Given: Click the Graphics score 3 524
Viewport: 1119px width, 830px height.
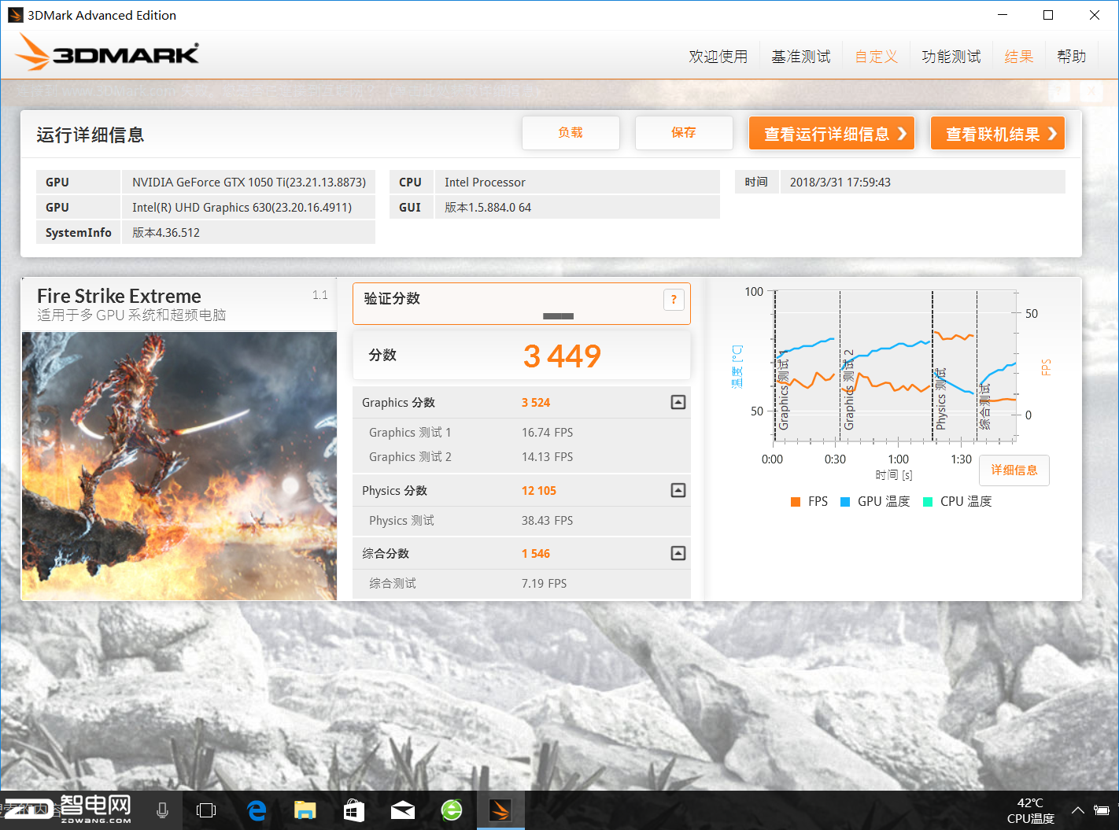Looking at the screenshot, I should click(x=536, y=403).
